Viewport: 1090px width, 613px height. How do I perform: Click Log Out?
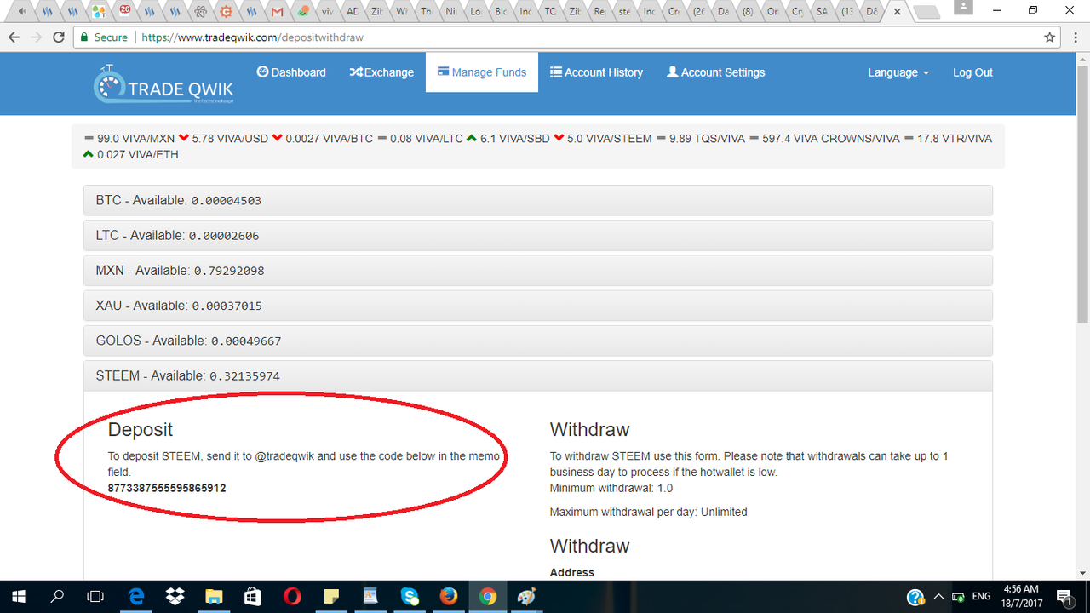(x=972, y=72)
